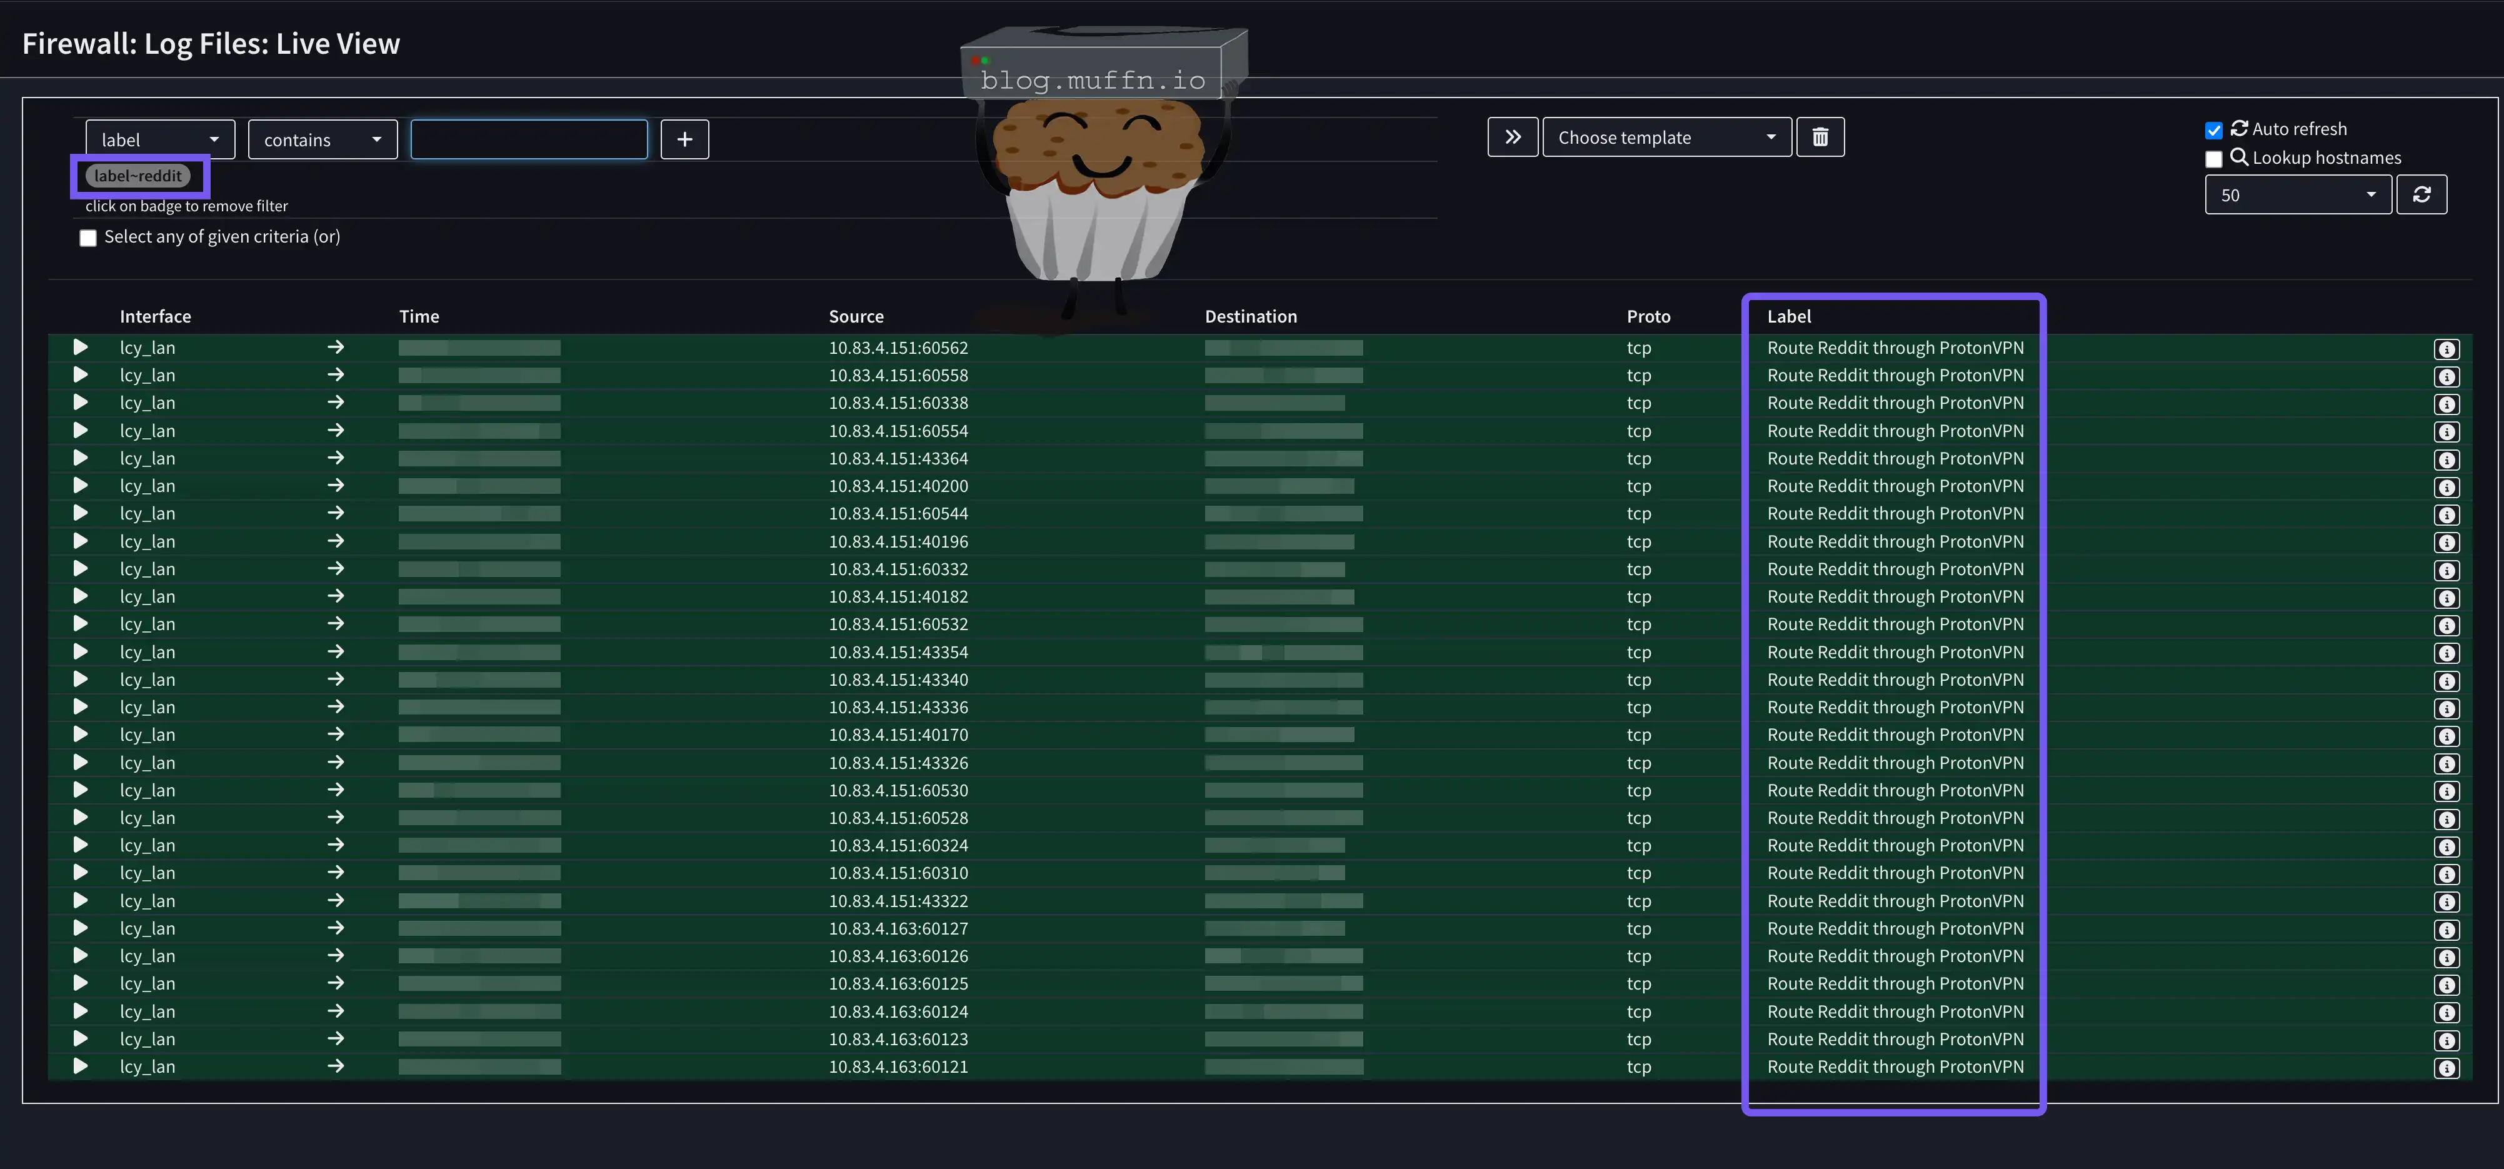Open the label field dropdown
Screen dimensions: 2504x1169
161,139
